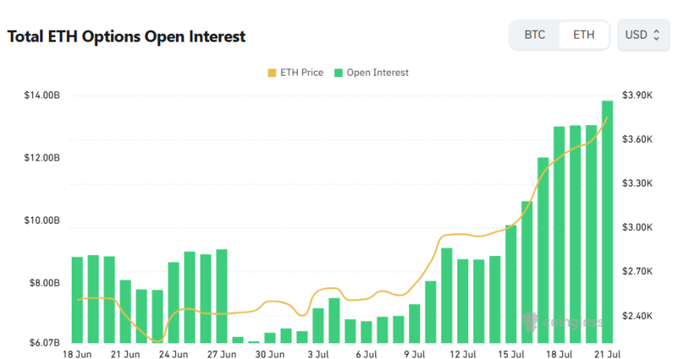Select the 21 Jul open interest bar
This screenshot has height=359, width=678.
607,222
